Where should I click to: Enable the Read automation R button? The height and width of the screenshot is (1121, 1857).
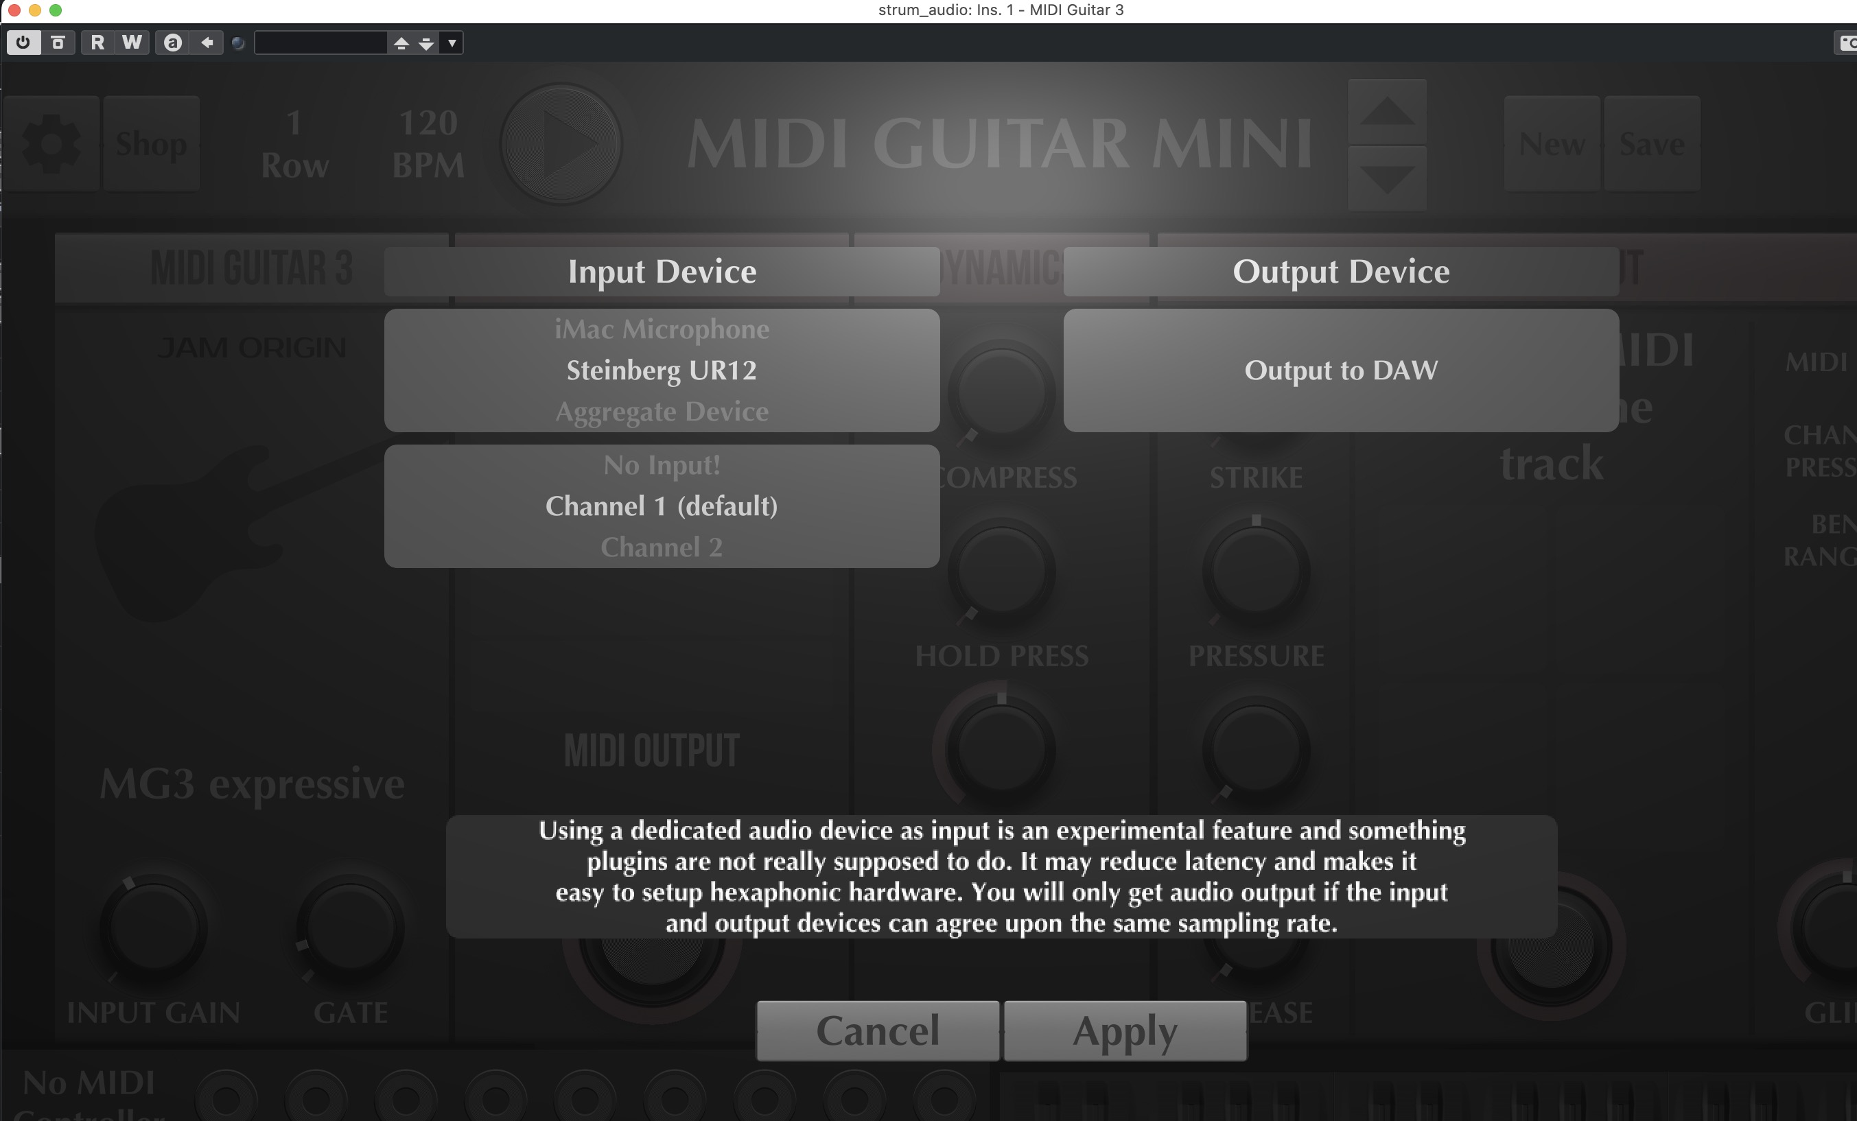(97, 42)
